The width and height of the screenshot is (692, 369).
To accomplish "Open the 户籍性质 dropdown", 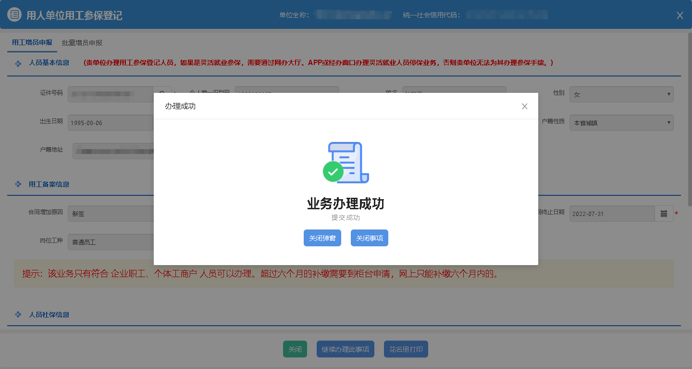I will tap(621, 123).
